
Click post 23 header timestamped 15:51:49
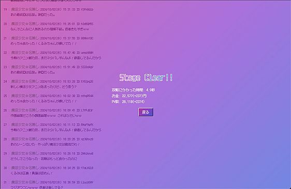pos(49,67)
